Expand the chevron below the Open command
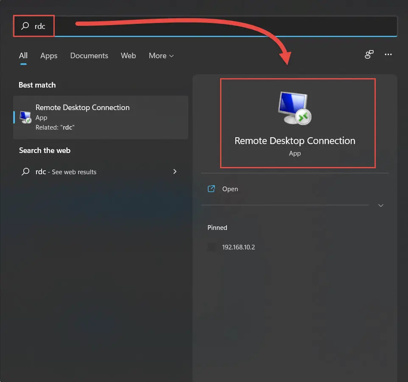Image resolution: width=408 pixels, height=382 pixels. pyautogui.click(x=380, y=205)
